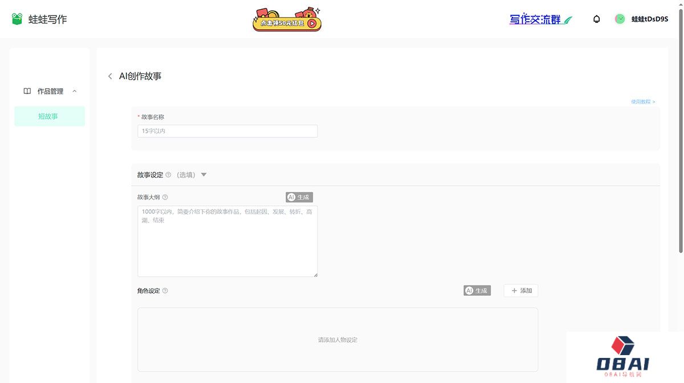Click AI 生成 button for 角色设定
This screenshot has height=383, width=684.
(477, 291)
